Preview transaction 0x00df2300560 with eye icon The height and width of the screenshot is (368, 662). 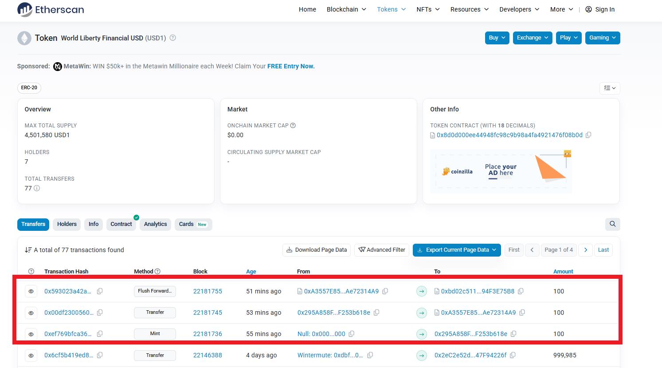click(x=31, y=313)
